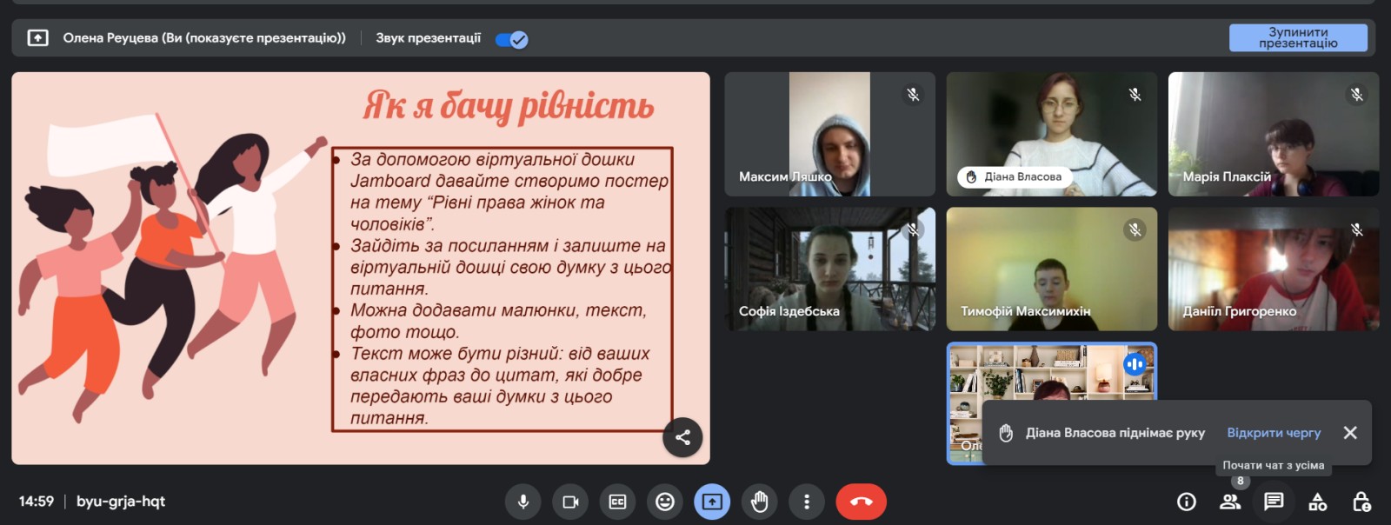Screen dimensions: 1391x525
Task: Open meeting details info icon
Action: click(1186, 502)
